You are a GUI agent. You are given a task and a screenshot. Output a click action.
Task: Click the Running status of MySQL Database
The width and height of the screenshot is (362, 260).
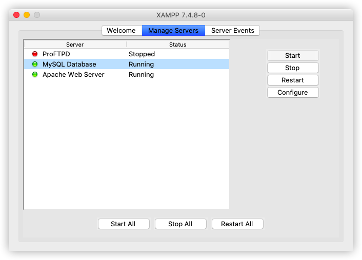tap(142, 64)
